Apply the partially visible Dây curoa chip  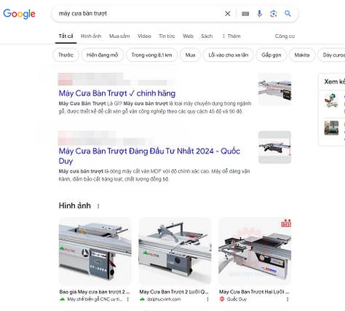(x=331, y=55)
